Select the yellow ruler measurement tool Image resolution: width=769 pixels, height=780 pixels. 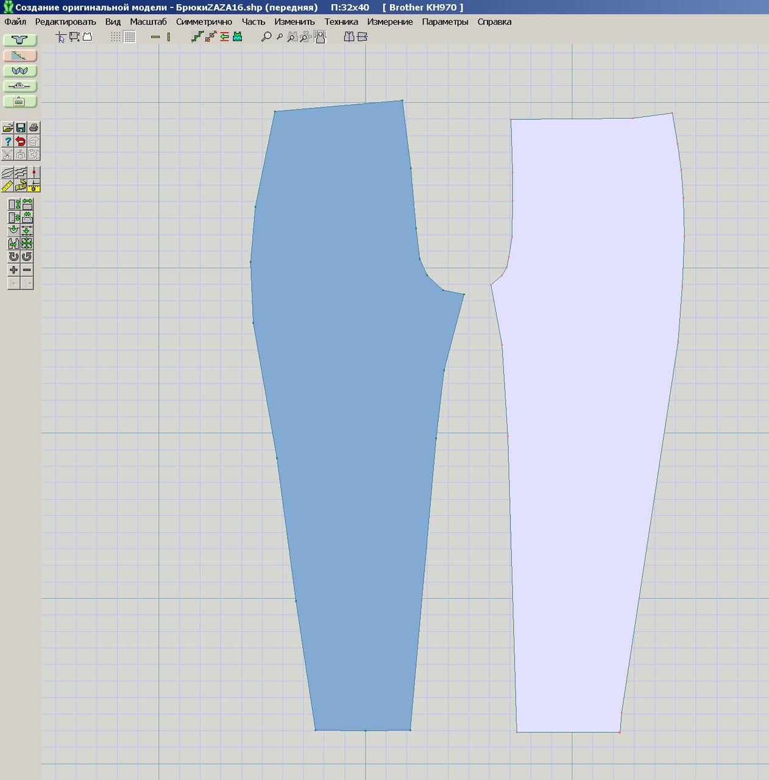click(8, 186)
